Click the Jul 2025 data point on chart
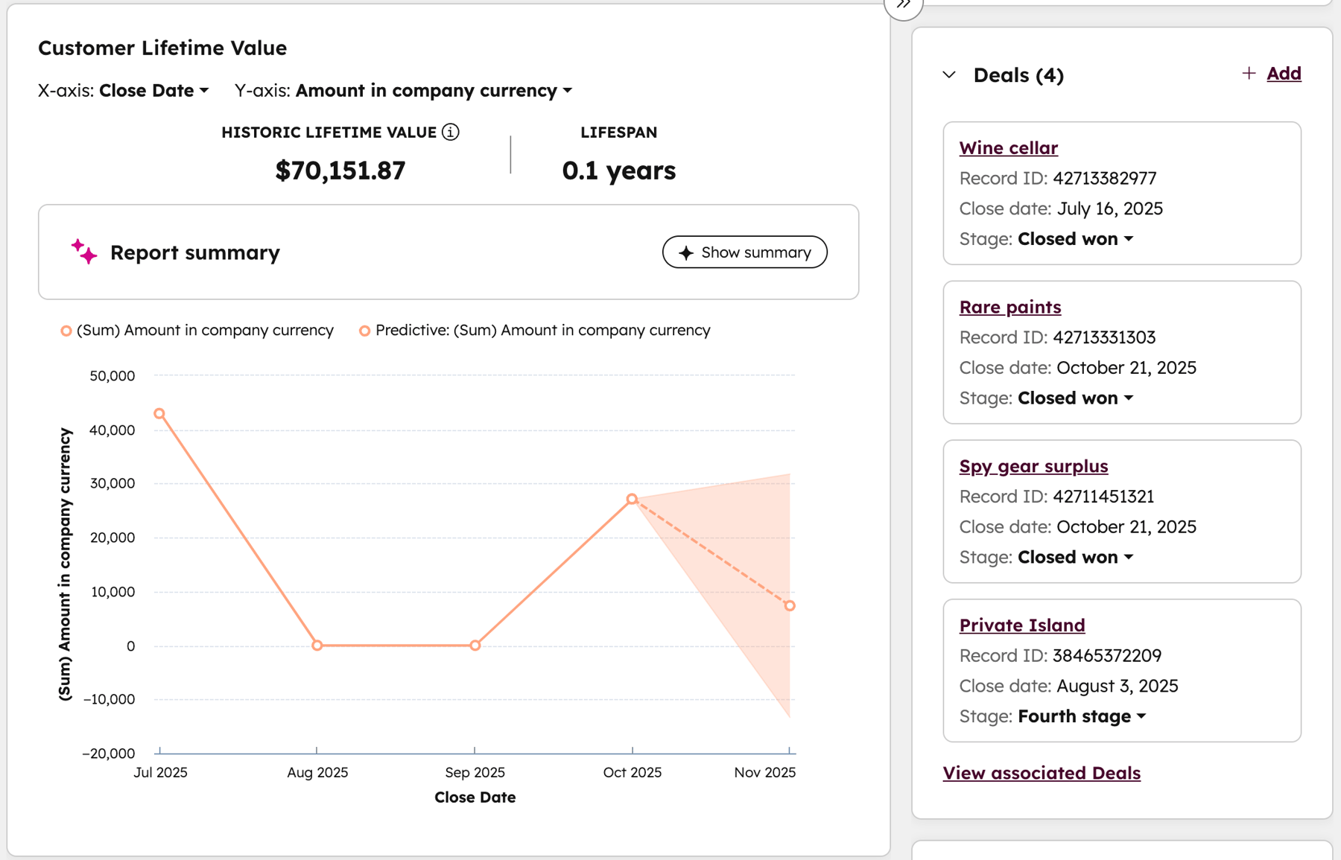 coord(159,413)
